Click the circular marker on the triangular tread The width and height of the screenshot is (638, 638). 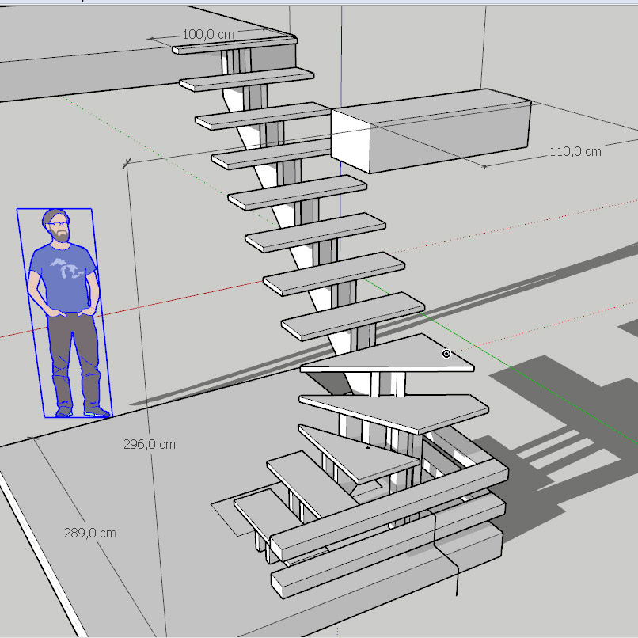pos(446,354)
